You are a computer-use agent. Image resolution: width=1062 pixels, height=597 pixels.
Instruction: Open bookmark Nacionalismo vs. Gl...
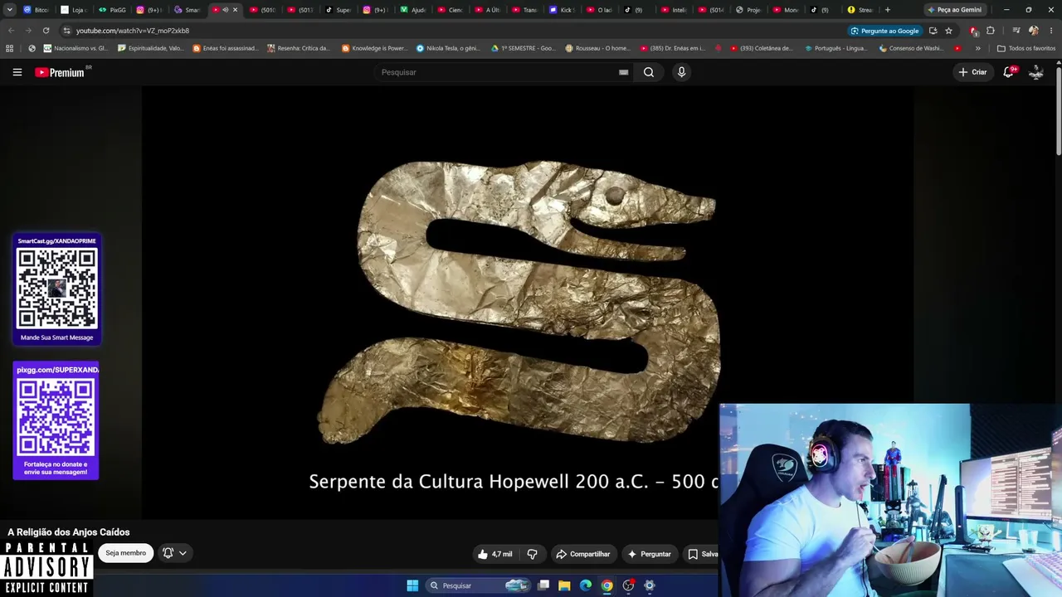[76, 48]
